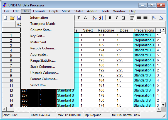Viewport: 168px width, 120px height.
Task: Open the Formula menu
Action: (x=39, y=11)
